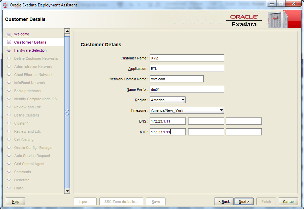
Task: Click sidebar scrollbar down arrow
Action: click(67, 191)
